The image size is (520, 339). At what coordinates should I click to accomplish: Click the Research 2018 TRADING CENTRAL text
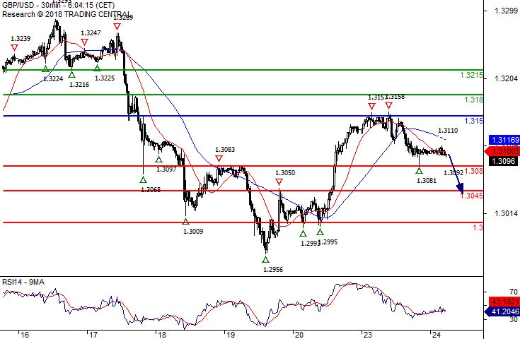coord(65,14)
